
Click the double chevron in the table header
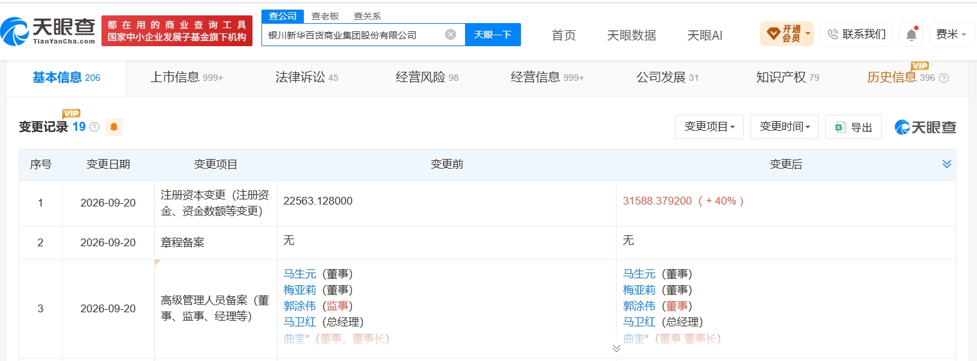[946, 164]
